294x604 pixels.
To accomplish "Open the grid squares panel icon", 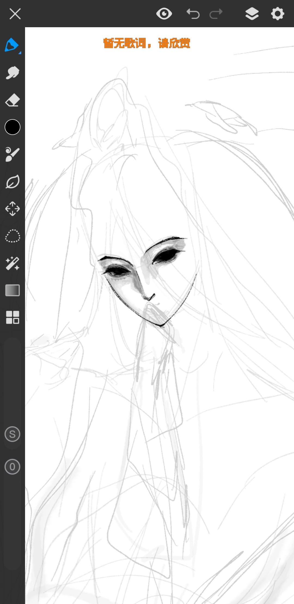I will 13,318.
